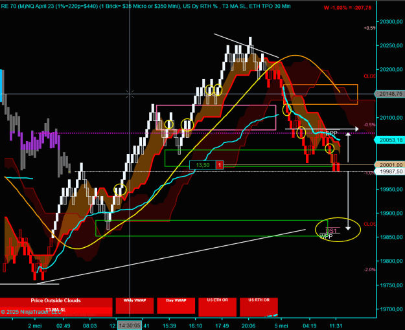
Task: Click the +0.5% level label
Action: [369, 28]
